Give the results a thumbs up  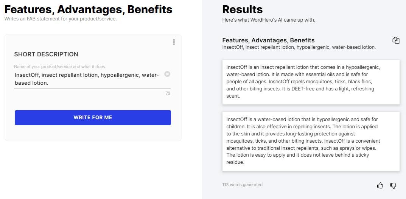[x=380, y=185]
